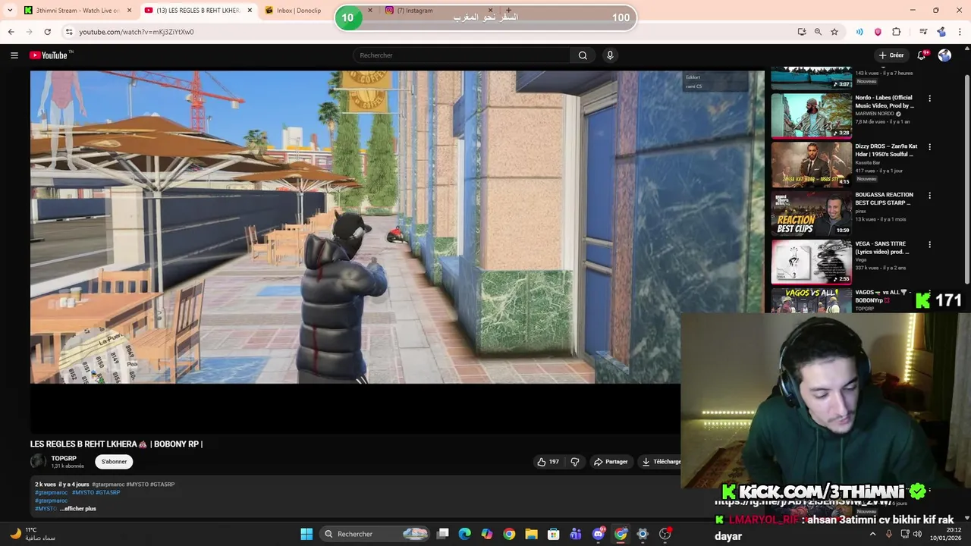Click the taskbar Rechercher search box
Image resolution: width=971 pixels, height=546 pixels.
376,534
